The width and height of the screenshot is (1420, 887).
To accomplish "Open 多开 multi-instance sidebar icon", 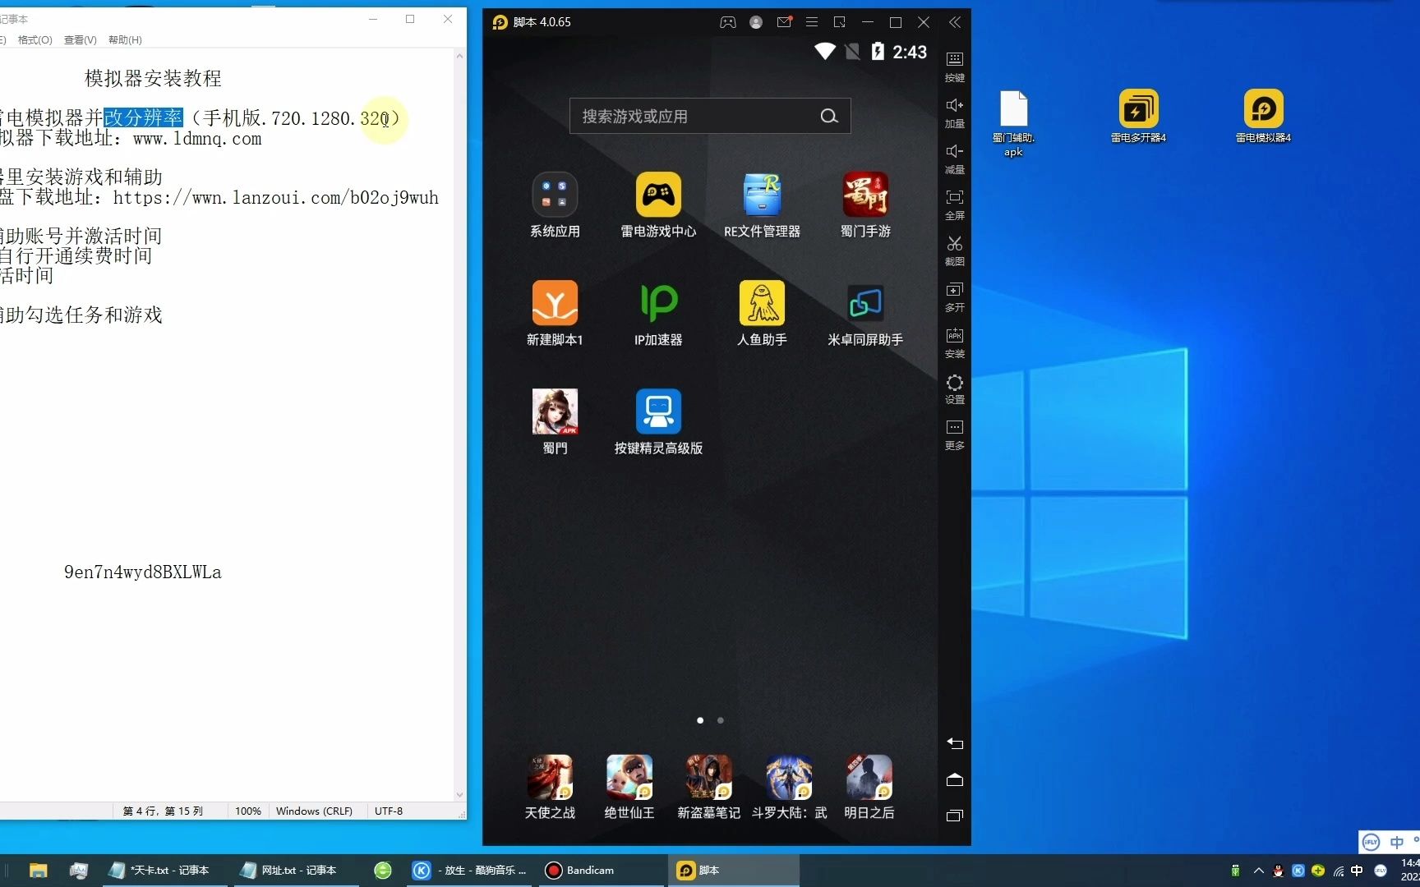I will pos(954,296).
